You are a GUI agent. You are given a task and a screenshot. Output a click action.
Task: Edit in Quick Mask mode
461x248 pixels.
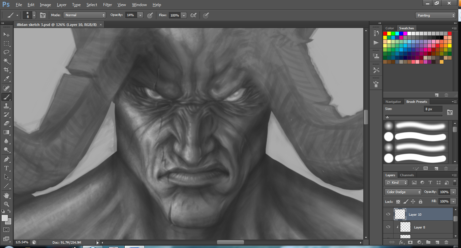(6, 230)
